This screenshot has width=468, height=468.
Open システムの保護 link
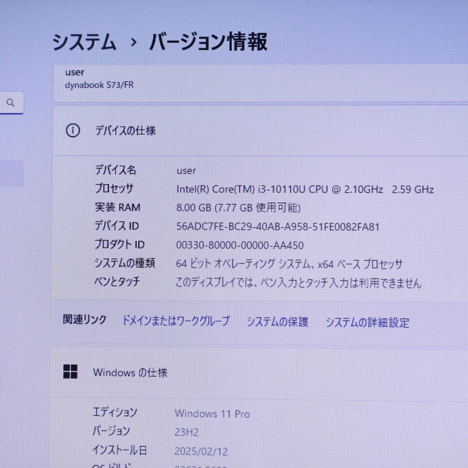tap(277, 322)
